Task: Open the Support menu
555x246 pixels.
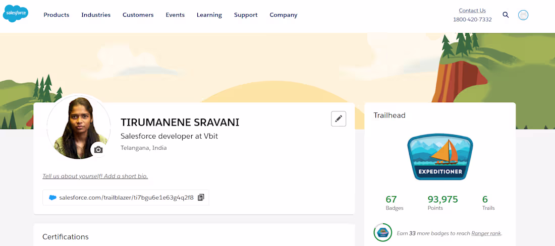Action: [246, 15]
